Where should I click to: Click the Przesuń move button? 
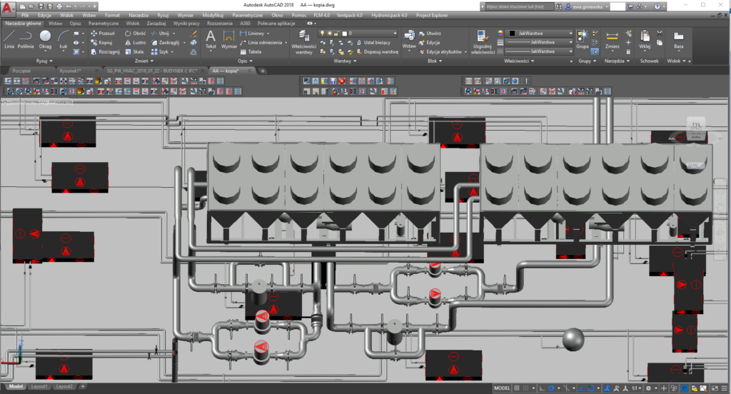104,33
